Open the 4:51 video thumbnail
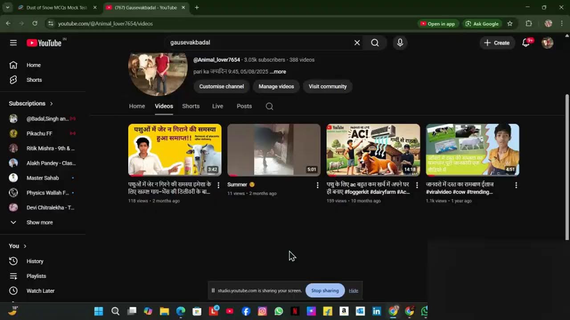 tap(472, 150)
